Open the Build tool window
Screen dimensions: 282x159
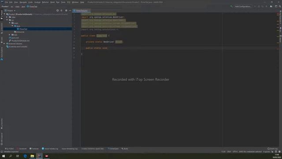click(x=125, y=149)
